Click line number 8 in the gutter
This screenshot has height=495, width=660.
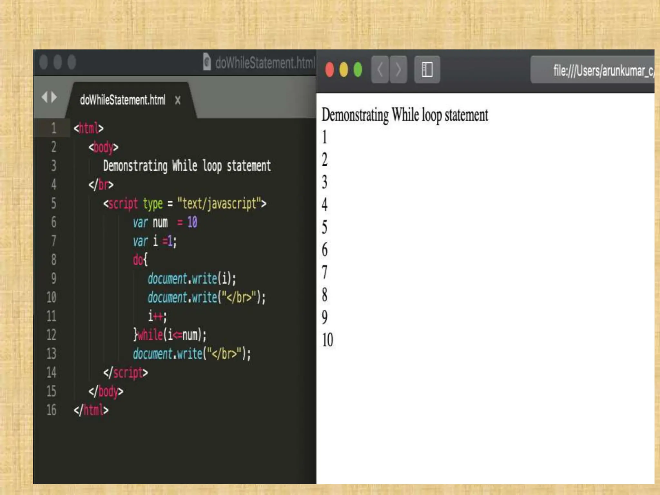pyautogui.click(x=53, y=259)
